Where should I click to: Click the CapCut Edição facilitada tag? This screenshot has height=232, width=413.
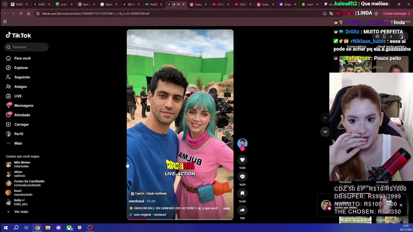pos(149,193)
